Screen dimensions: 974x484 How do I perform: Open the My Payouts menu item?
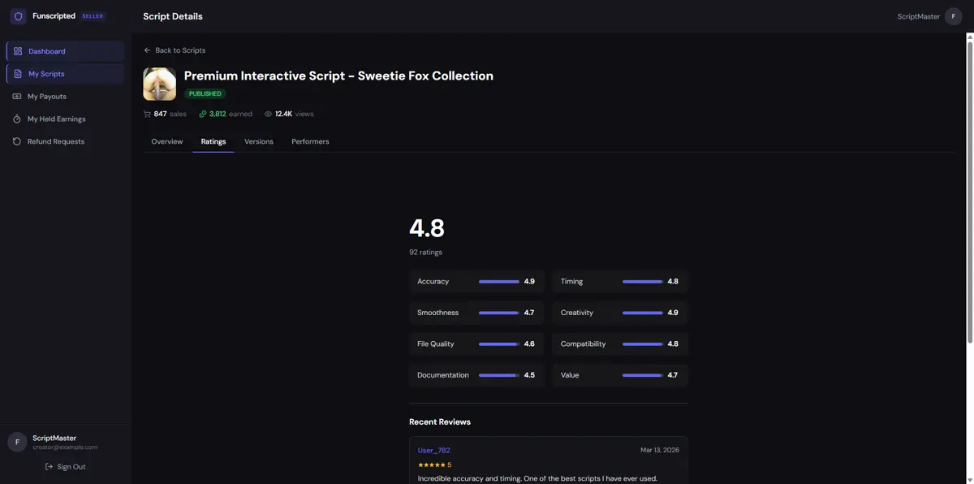click(x=65, y=97)
